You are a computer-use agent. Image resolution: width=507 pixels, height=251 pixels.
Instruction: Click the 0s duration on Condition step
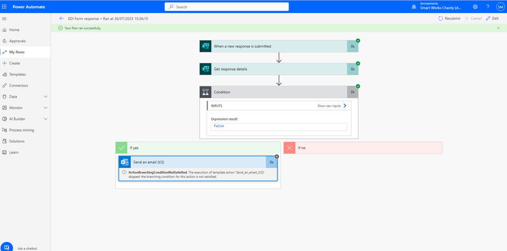point(353,92)
